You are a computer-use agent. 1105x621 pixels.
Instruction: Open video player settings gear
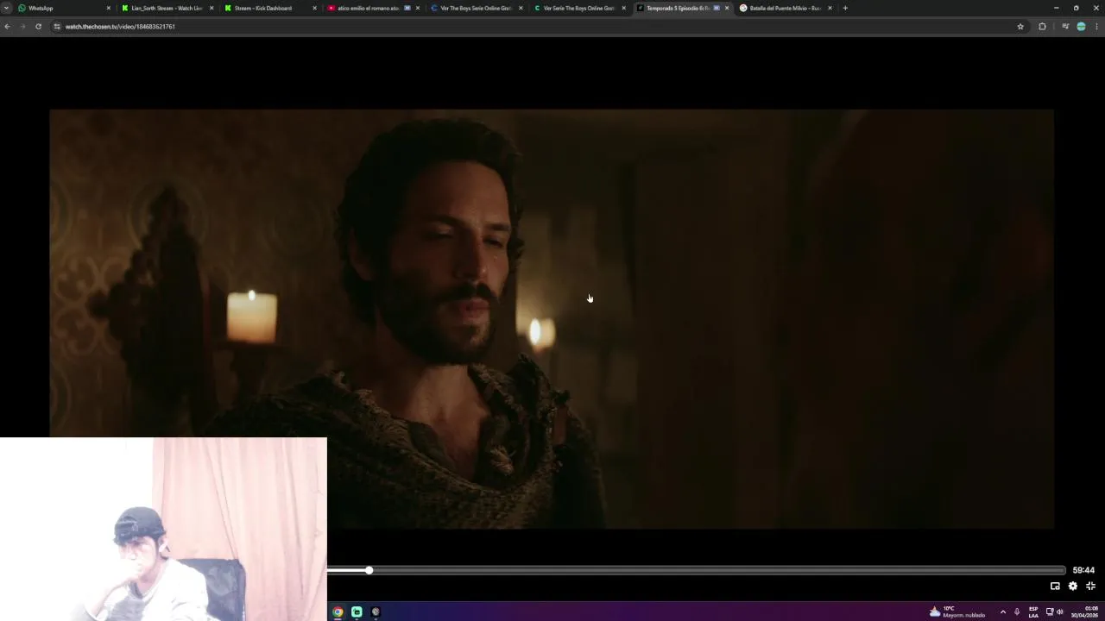[1073, 586]
